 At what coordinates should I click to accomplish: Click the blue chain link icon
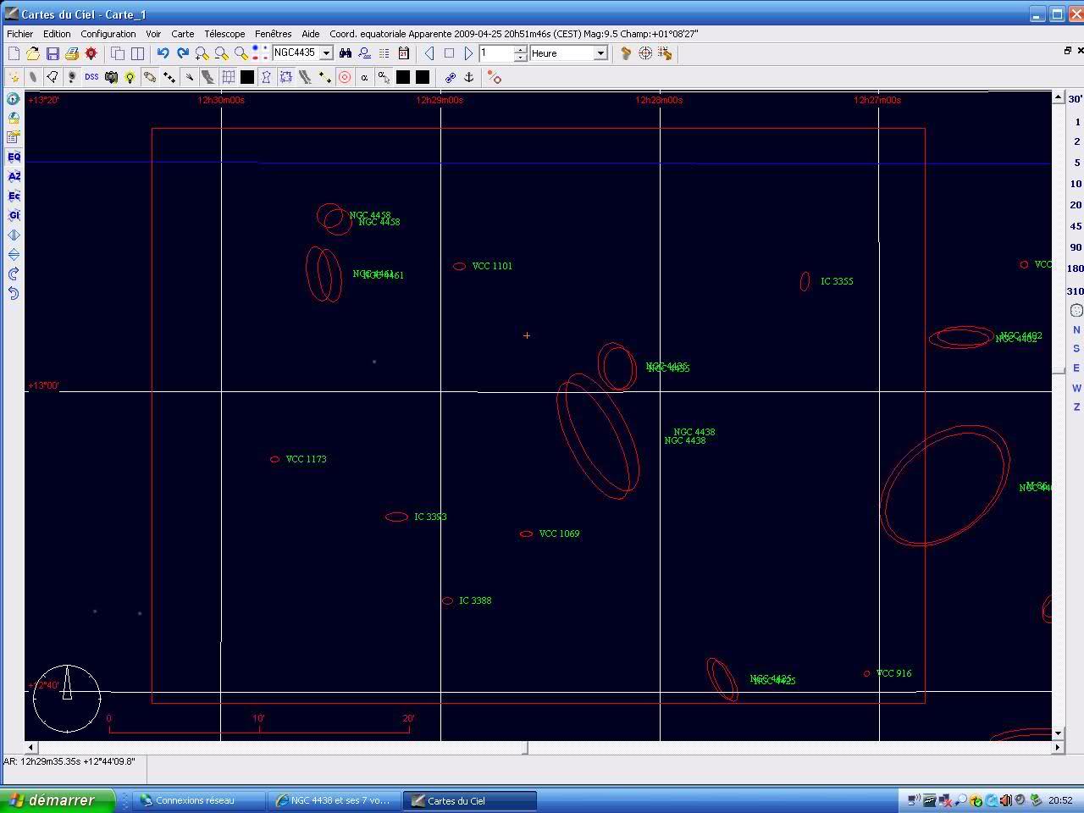[450, 77]
